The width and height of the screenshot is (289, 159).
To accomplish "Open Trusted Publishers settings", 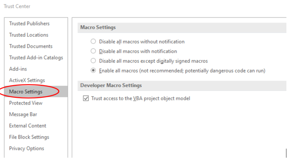I will 29,23.
